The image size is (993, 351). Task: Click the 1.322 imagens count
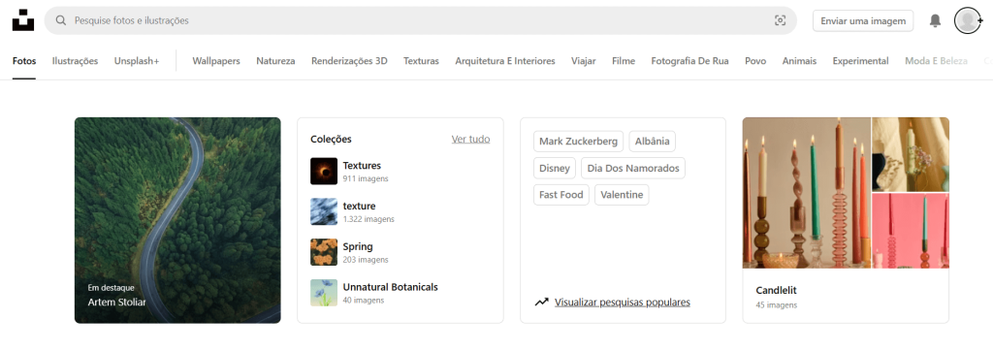click(x=368, y=219)
